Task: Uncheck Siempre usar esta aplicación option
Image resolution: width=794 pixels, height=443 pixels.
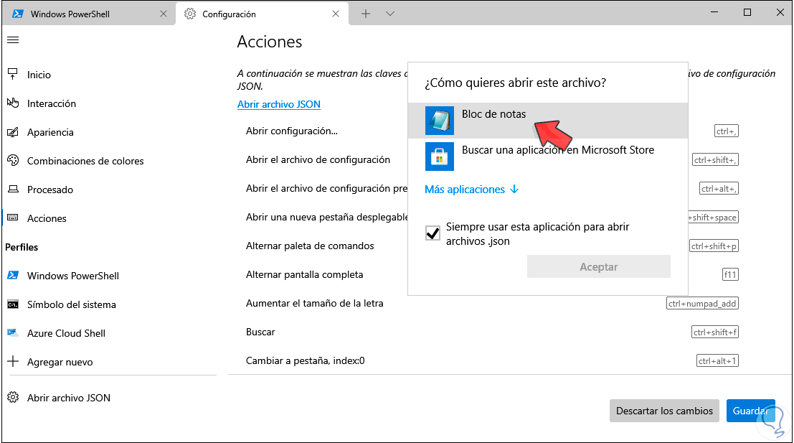Action: (433, 233)
